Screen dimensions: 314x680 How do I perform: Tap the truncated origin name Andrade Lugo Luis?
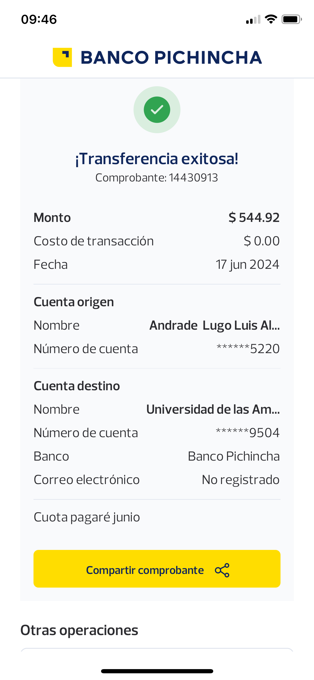214,325
